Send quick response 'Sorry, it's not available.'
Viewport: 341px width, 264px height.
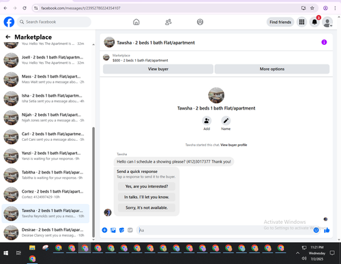tap(147, 208)
